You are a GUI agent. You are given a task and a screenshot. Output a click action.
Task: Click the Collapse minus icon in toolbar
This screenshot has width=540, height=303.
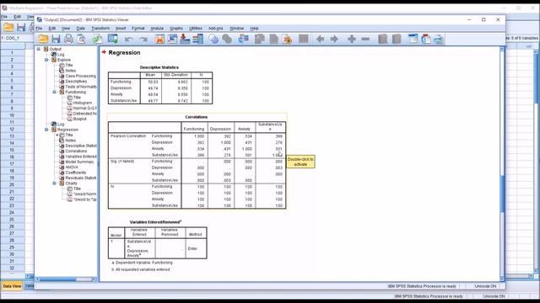pyautogui.click(x=365, y=39)
